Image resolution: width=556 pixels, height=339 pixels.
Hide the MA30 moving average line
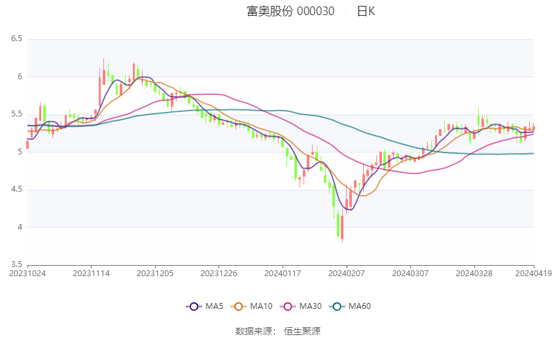[x=301, y=306]
